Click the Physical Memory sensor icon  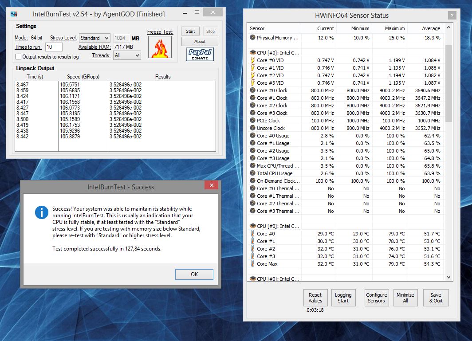pyautogui.click(x=252, y=38)
